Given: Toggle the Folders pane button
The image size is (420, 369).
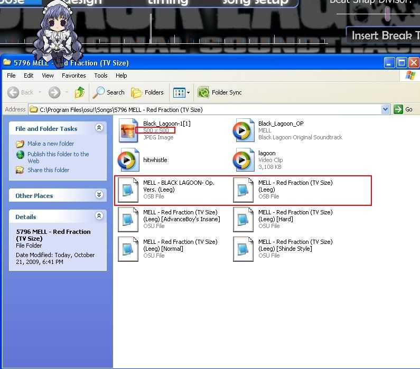Looking at the screenshot, I should (x=147, y=92).
